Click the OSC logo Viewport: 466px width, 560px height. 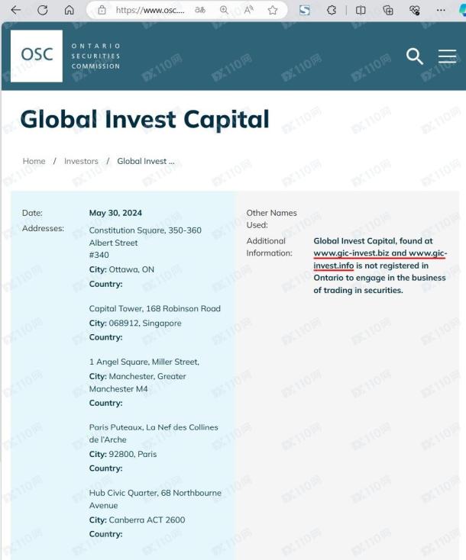click(37, 56)
